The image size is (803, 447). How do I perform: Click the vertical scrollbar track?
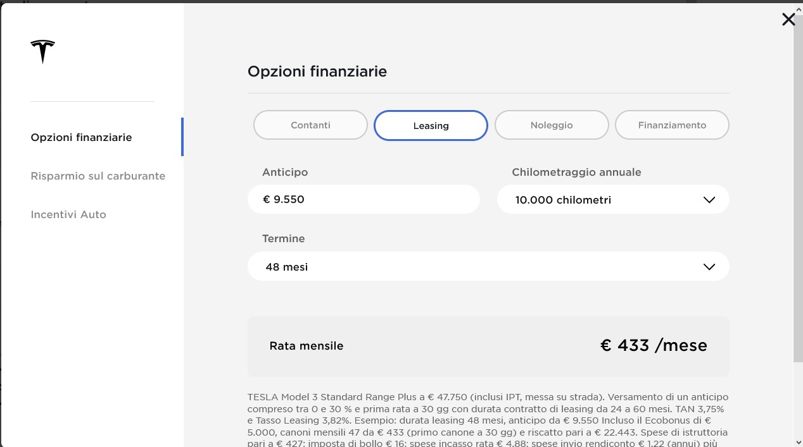pos(798,398)
